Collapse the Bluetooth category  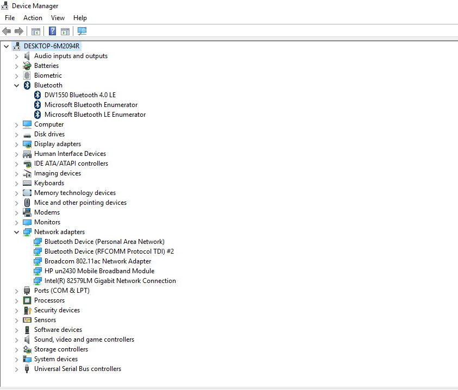click(17, 85)
